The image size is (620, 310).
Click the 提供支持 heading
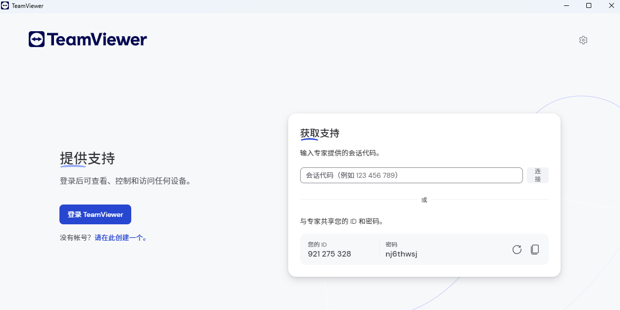coord(86,158)
